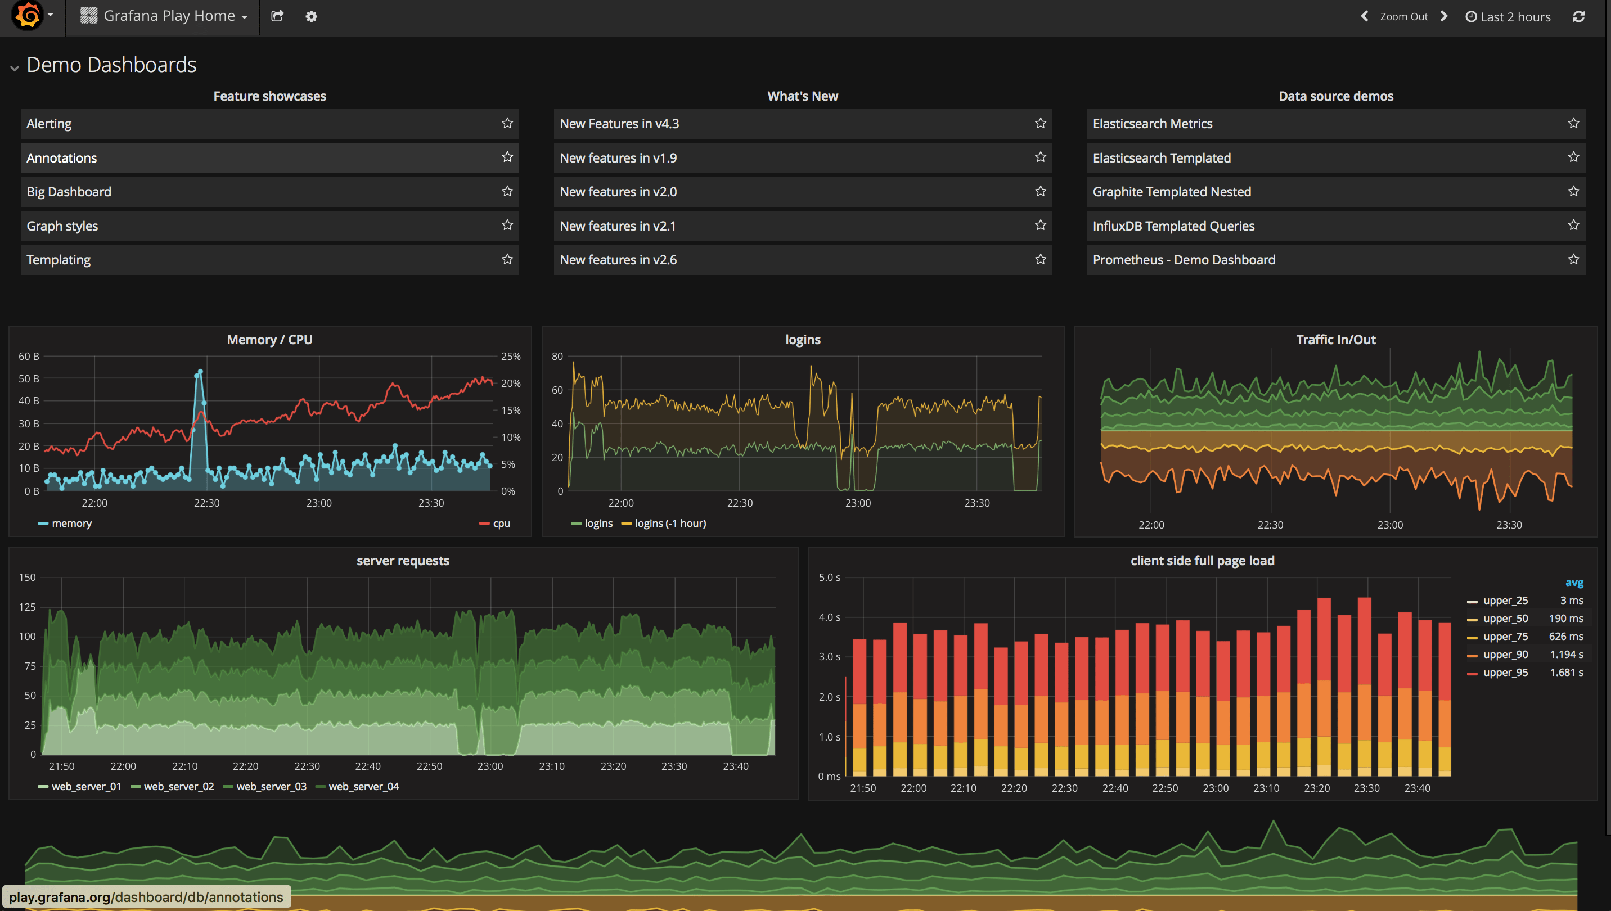Image resolution: width=1611 pixels, height=911 pixels.
Task: Click the upper_95 legend color swatch
Action: point(1472,673)
